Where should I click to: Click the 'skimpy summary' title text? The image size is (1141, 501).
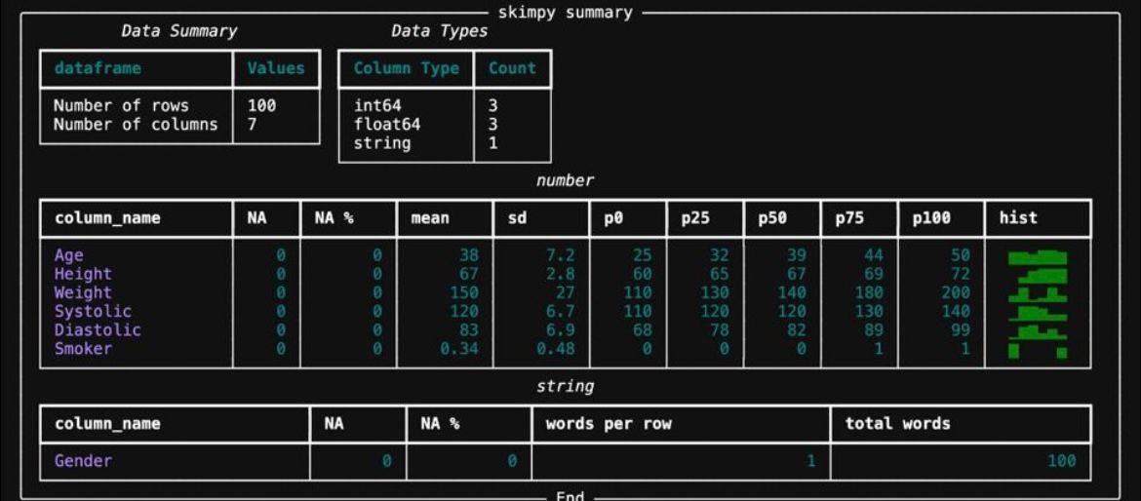pos(566,13)
